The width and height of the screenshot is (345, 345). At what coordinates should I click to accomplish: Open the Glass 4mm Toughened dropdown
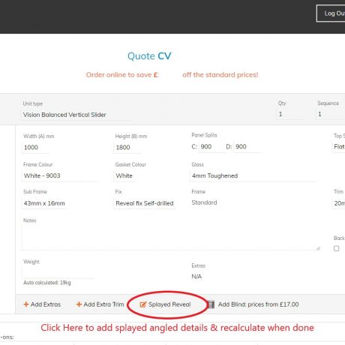(253, 175)
